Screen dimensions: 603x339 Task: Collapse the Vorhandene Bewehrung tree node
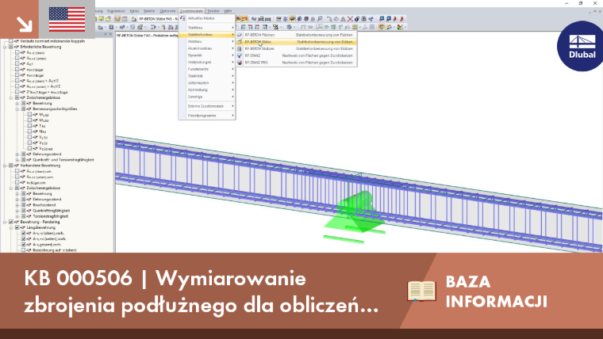tap(5, 166)
